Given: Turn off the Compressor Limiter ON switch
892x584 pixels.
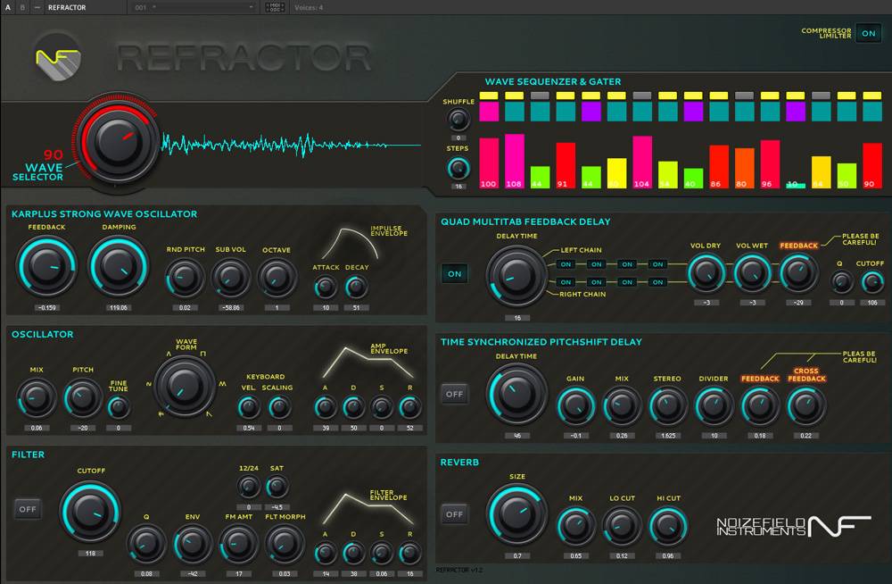Looking at the screenshot, I should click(x=868, y=33).
